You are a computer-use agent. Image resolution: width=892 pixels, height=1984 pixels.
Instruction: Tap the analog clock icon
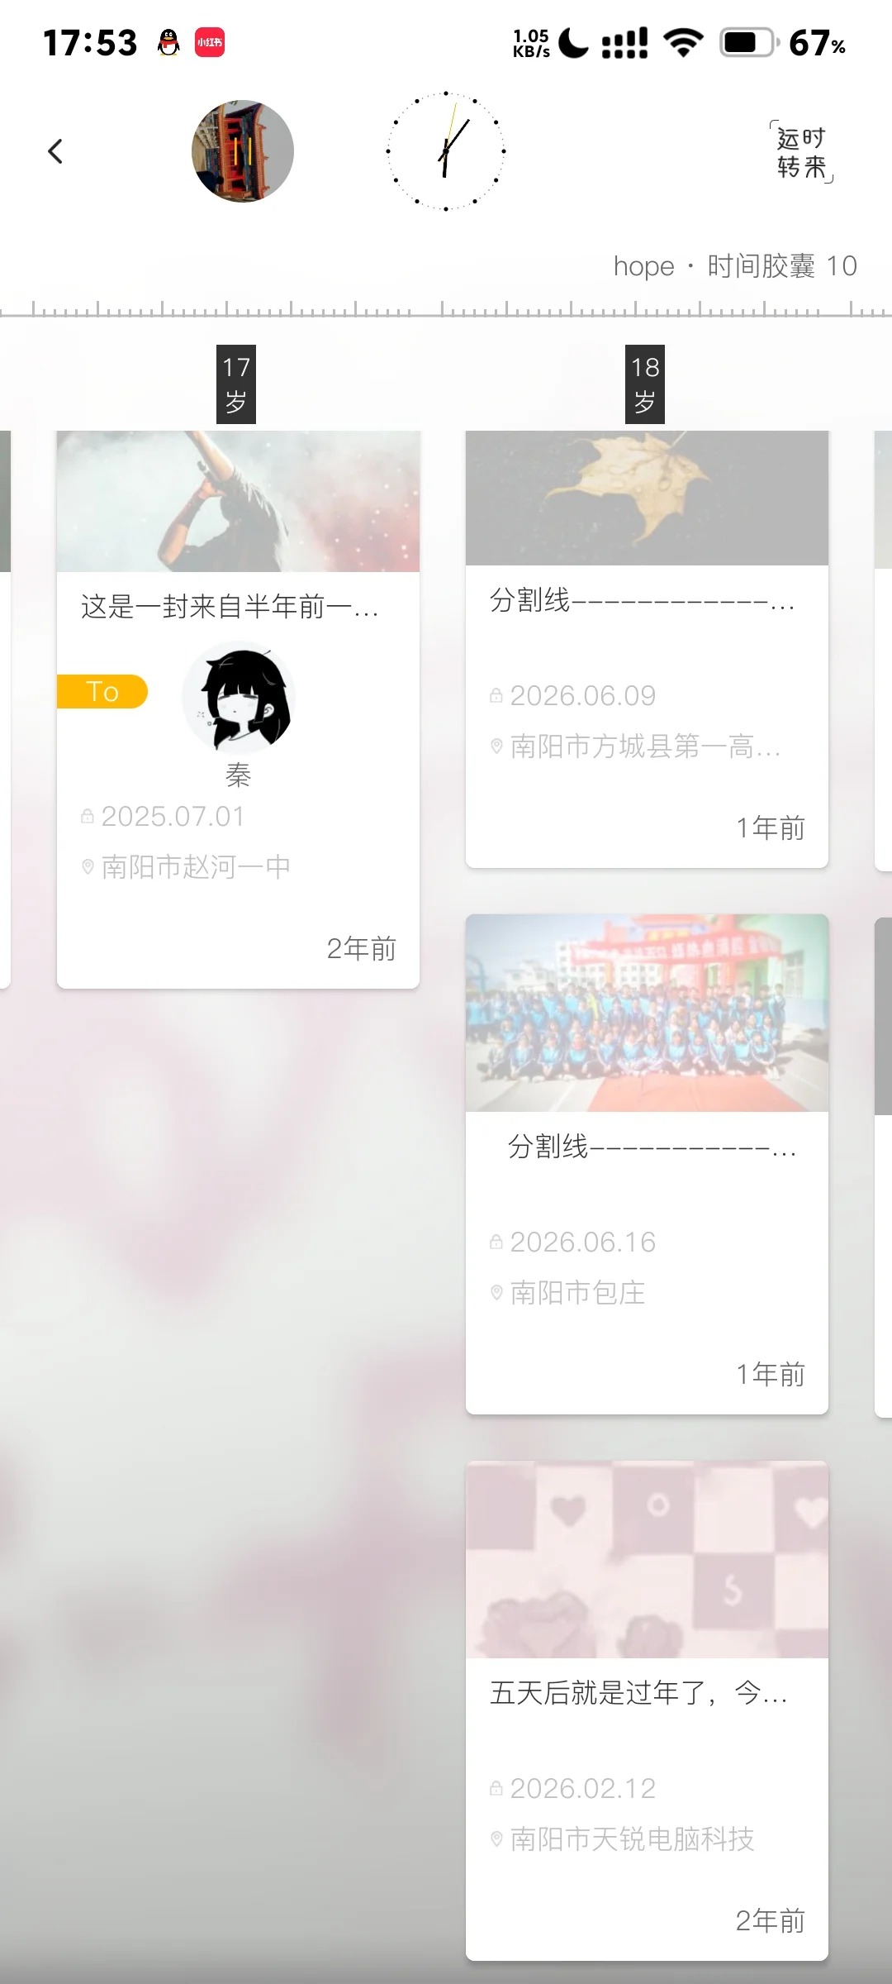point(446,151)
